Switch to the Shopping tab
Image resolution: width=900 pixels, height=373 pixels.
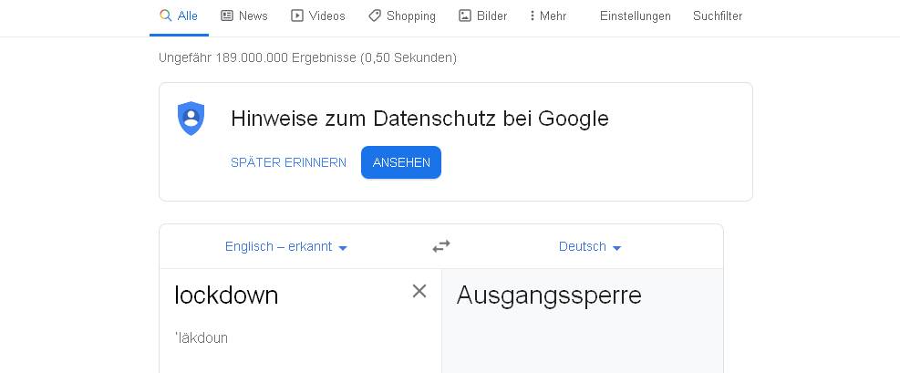coord(402,16)
